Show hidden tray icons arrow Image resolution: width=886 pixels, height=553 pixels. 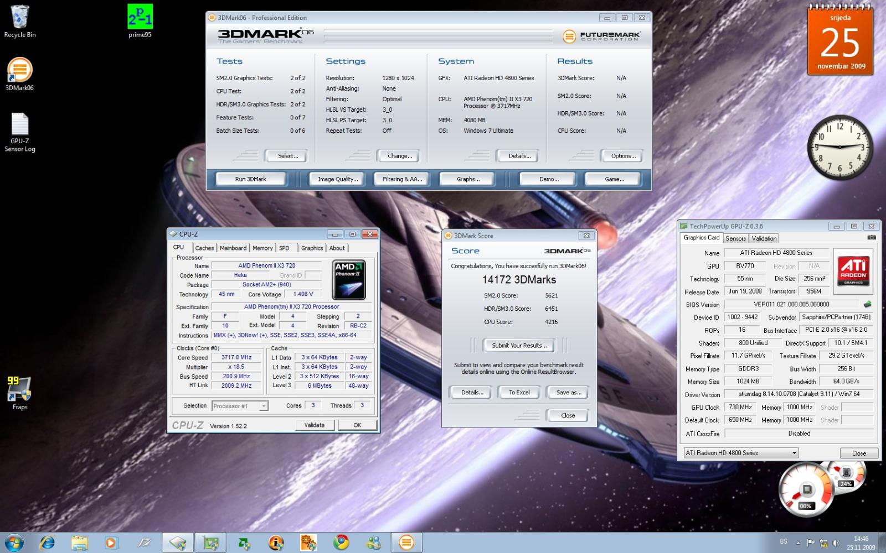(798, 543)
